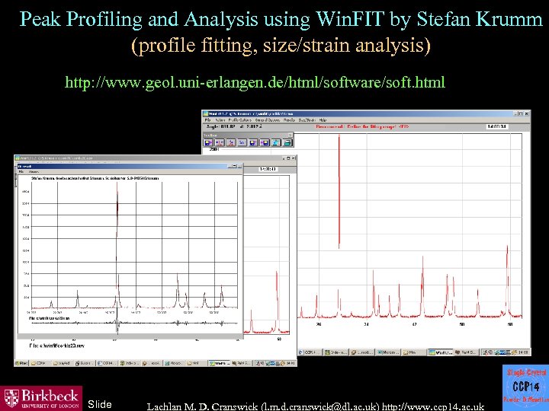Click clock in the right screenshot system tray
The height and width of the screenshot is (411, 549).
523,352
